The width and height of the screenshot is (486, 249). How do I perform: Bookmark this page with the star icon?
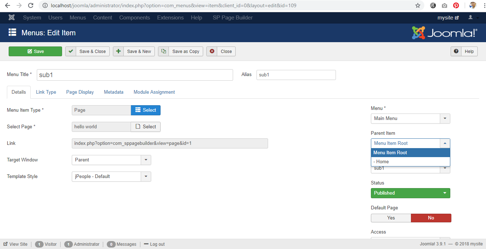click(418, 5)
